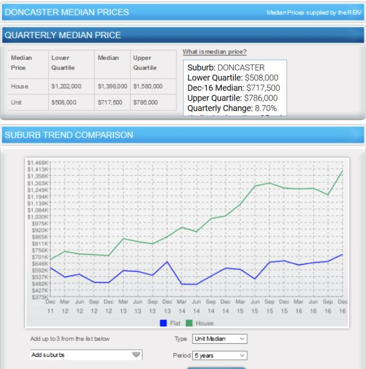Expand the Type dropdown showing Unit Median
The image size is (366, 369).
click(x=219, y=339)
